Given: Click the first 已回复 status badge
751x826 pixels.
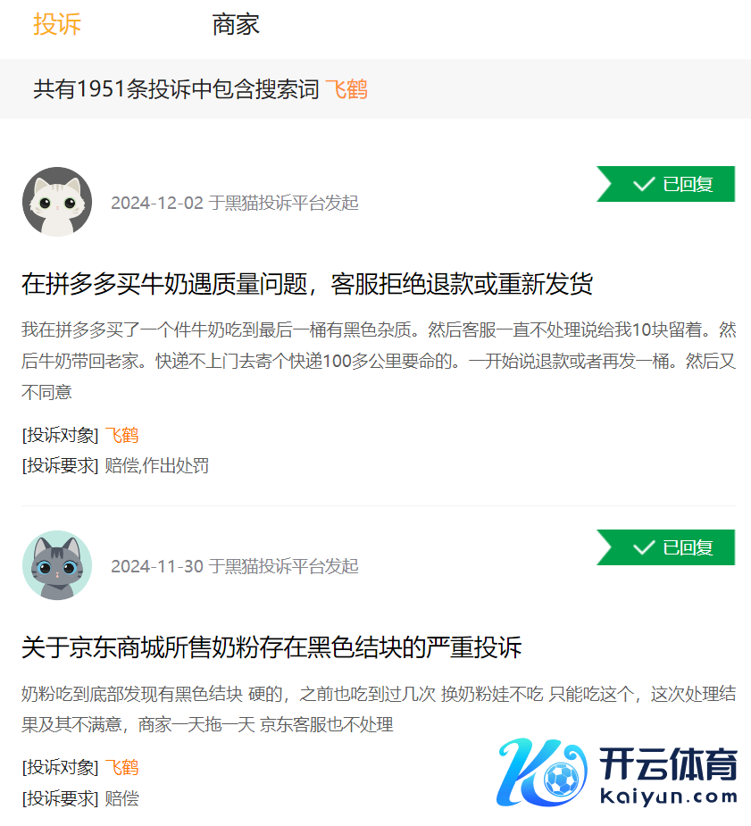Looking at the screenshot, I should click(x=665, y=184).
